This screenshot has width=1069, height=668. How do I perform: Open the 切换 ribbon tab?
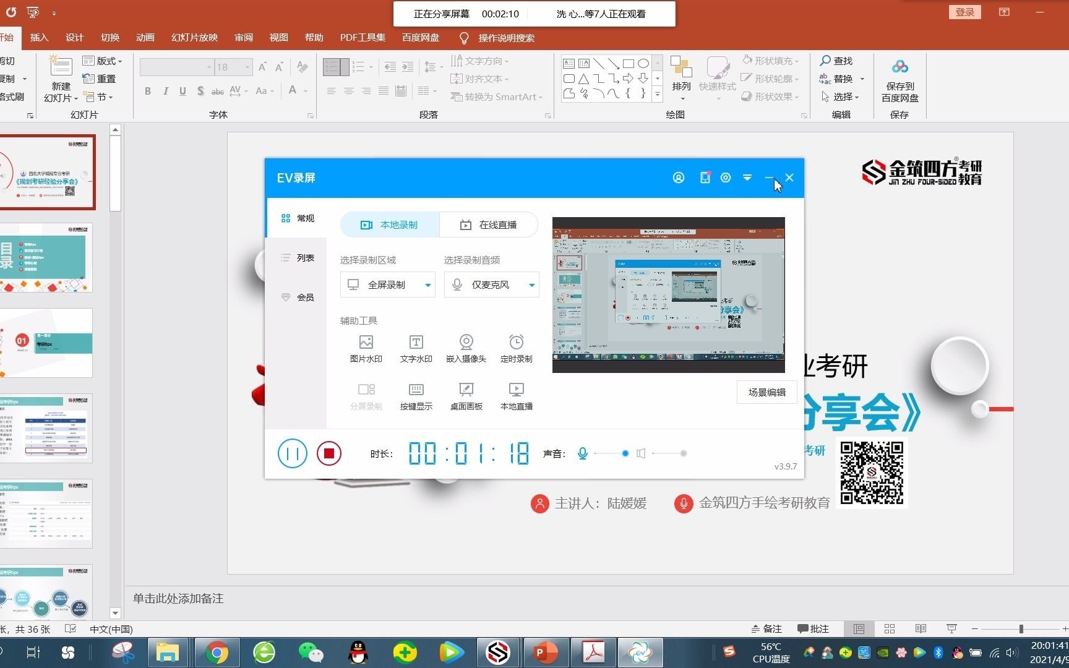click(x=110, y=38)
